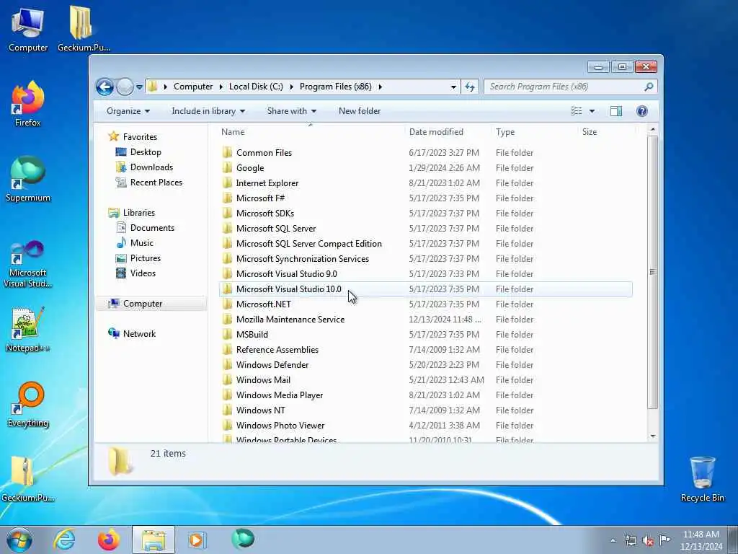Open the Organize menu
This screenshot has width=738, height=554.
click(128, 111)
